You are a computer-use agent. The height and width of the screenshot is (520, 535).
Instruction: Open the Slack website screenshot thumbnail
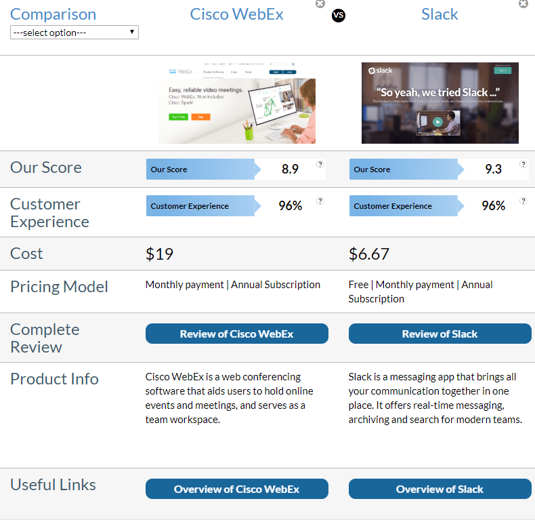440,103
